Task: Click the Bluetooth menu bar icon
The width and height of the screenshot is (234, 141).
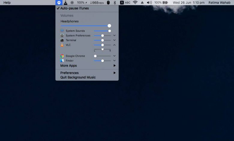Action: (115, 2)
